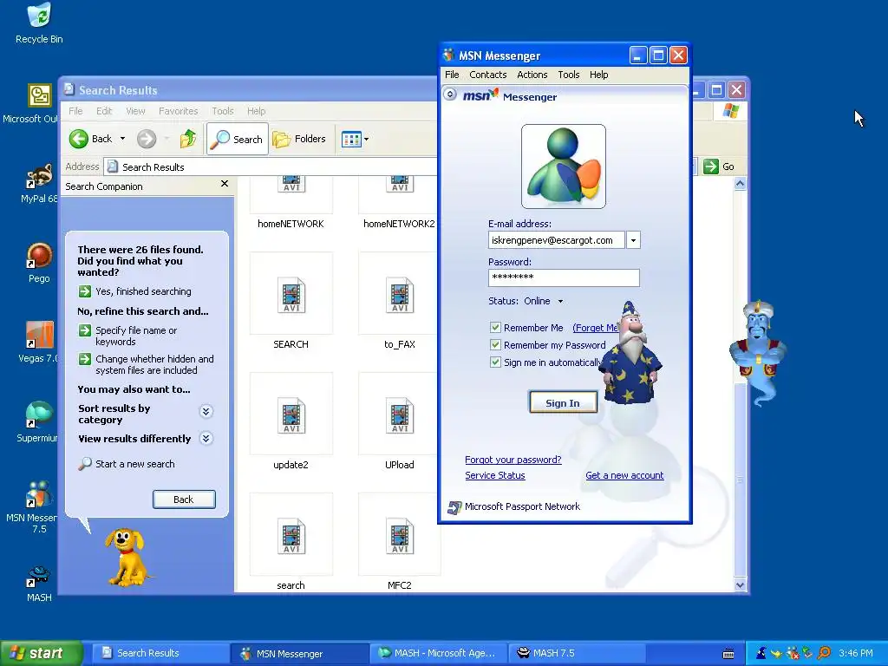
Task: Select the MFC2 AVI file icon
Action: coord(400,536)
